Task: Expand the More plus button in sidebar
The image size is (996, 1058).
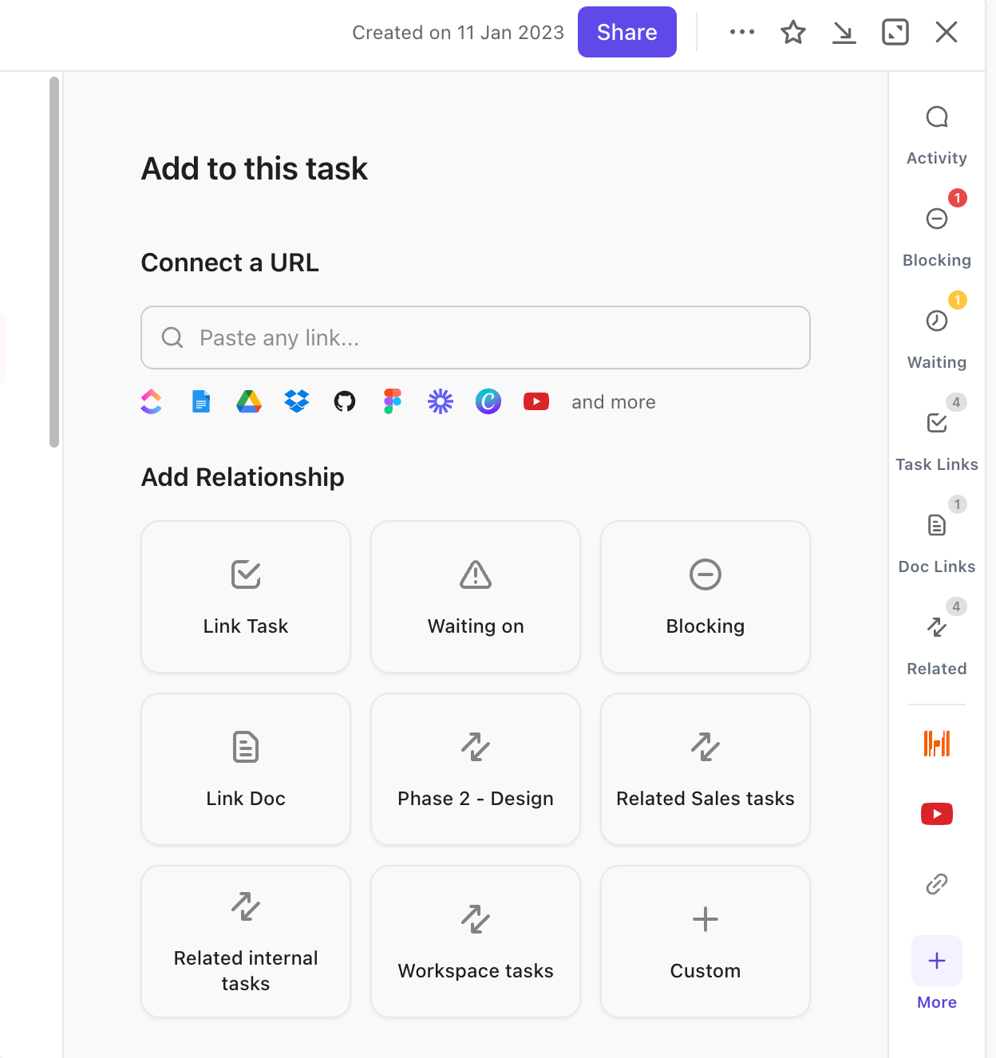Action: (936, 961)
